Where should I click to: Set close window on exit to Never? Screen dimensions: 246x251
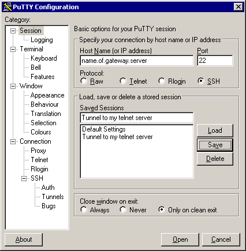point(123,209)
